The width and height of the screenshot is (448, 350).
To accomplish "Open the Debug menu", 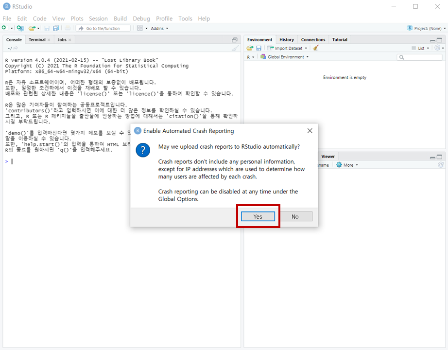I will (x=141, y=18).
